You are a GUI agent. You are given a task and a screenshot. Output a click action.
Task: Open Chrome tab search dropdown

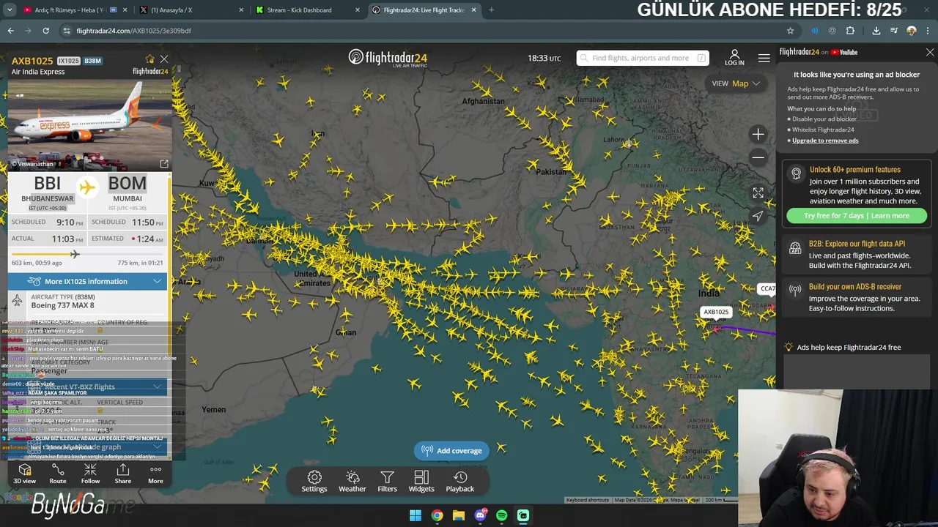(10, 10)
